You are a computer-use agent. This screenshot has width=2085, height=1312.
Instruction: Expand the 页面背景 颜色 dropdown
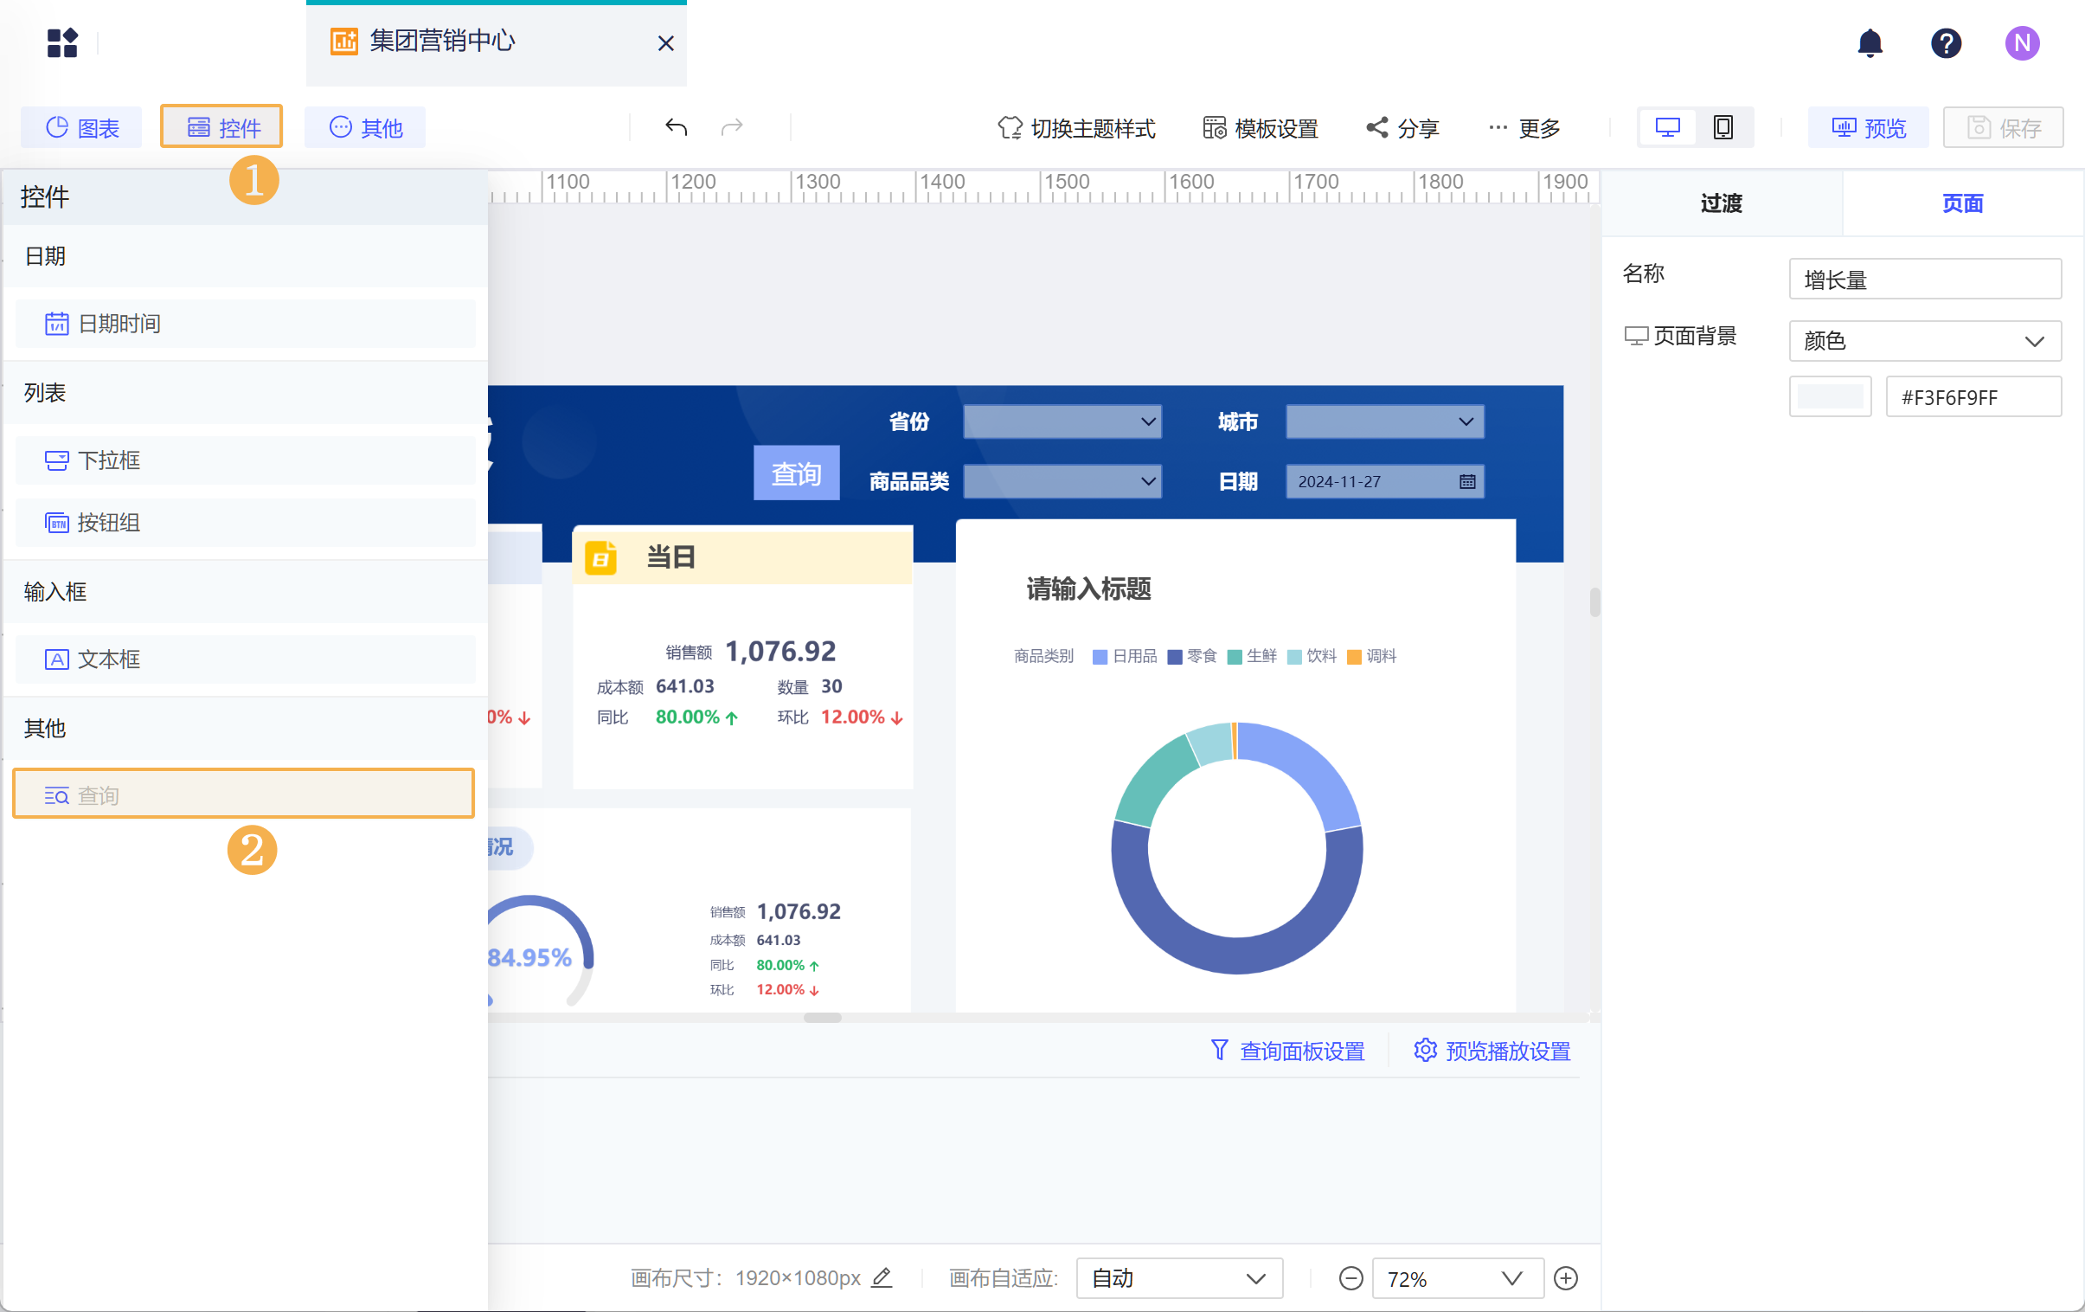pyautogui.click(x=1924, y=341)
